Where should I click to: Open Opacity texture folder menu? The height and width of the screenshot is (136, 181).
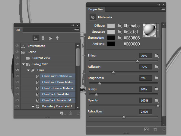tap(157, 100)
